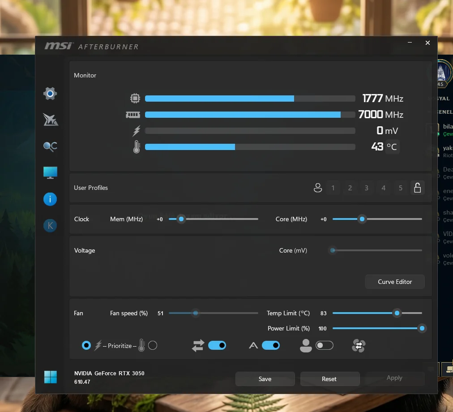The height and width of the screenshot is (412, 453).
Task: Click the Temp Limit value 83
Action: 323,313
